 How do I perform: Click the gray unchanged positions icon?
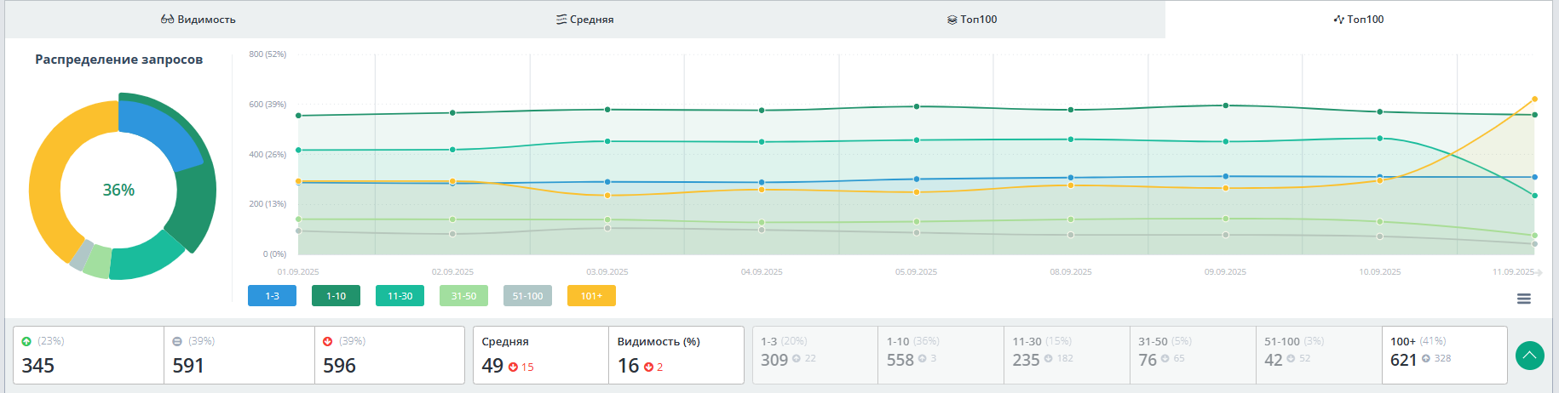[x=177, y=341]
